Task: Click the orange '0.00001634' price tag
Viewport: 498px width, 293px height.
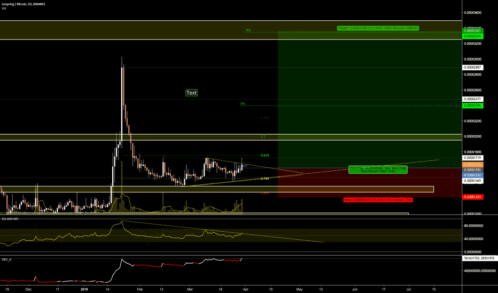Action: click(472, 165)
